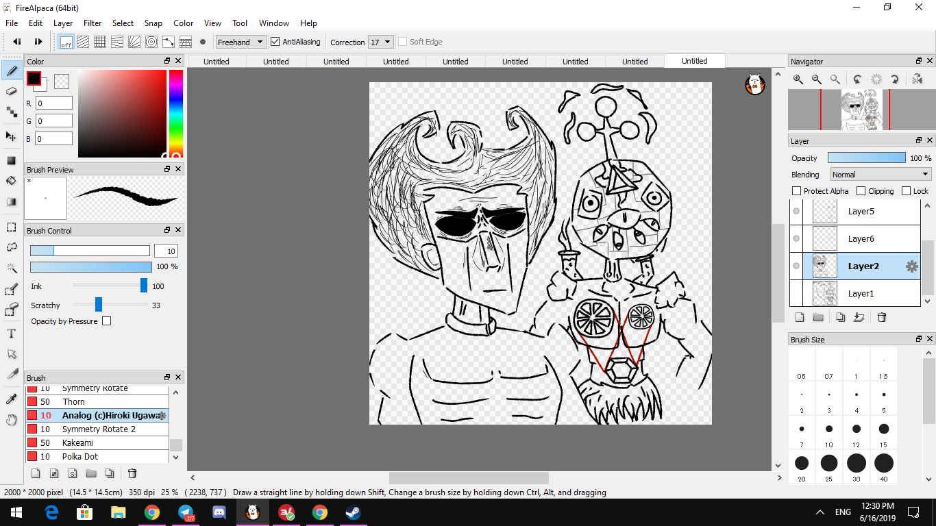
Task: Toggle Opacity by Pressure checkbox
Action: (106, 321)
